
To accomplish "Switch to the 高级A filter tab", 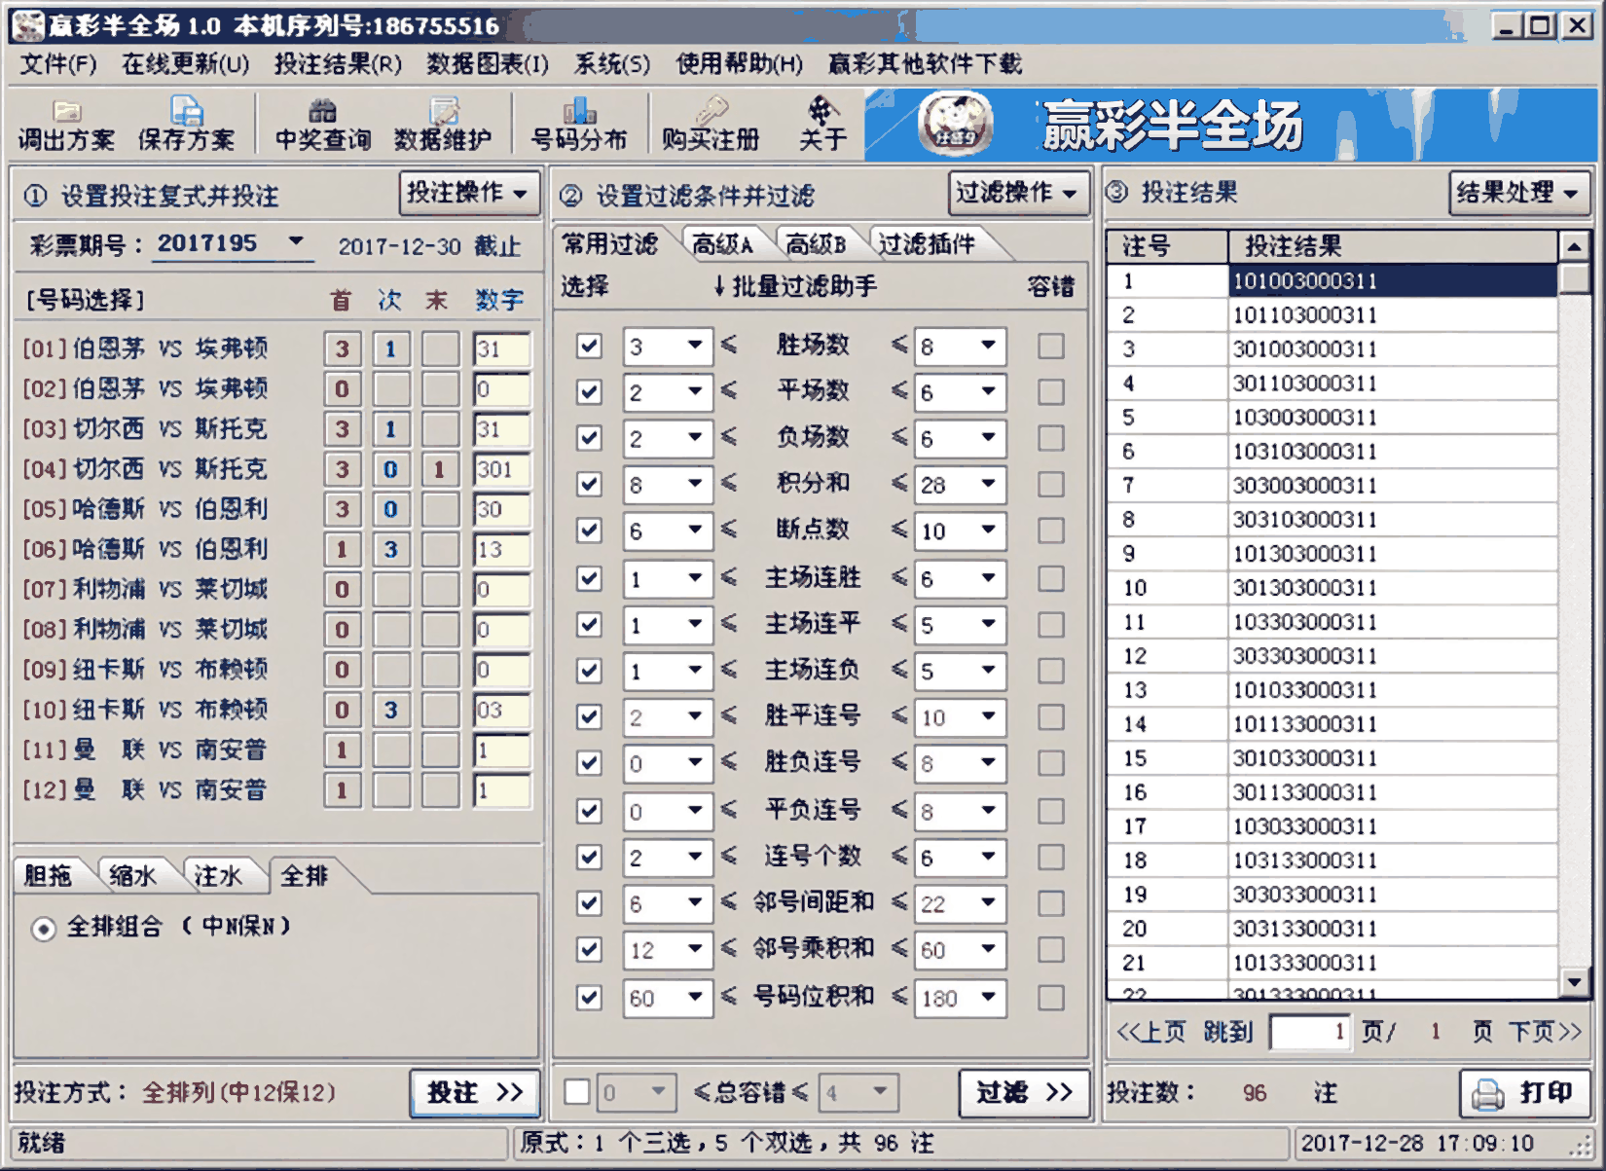I will 723,244.
